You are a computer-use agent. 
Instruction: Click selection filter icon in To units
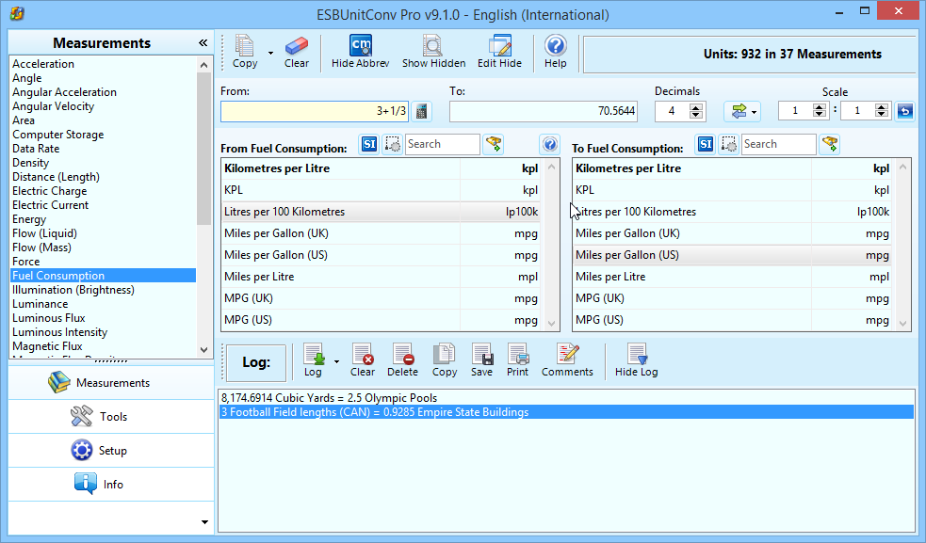[x=729, y=144]
